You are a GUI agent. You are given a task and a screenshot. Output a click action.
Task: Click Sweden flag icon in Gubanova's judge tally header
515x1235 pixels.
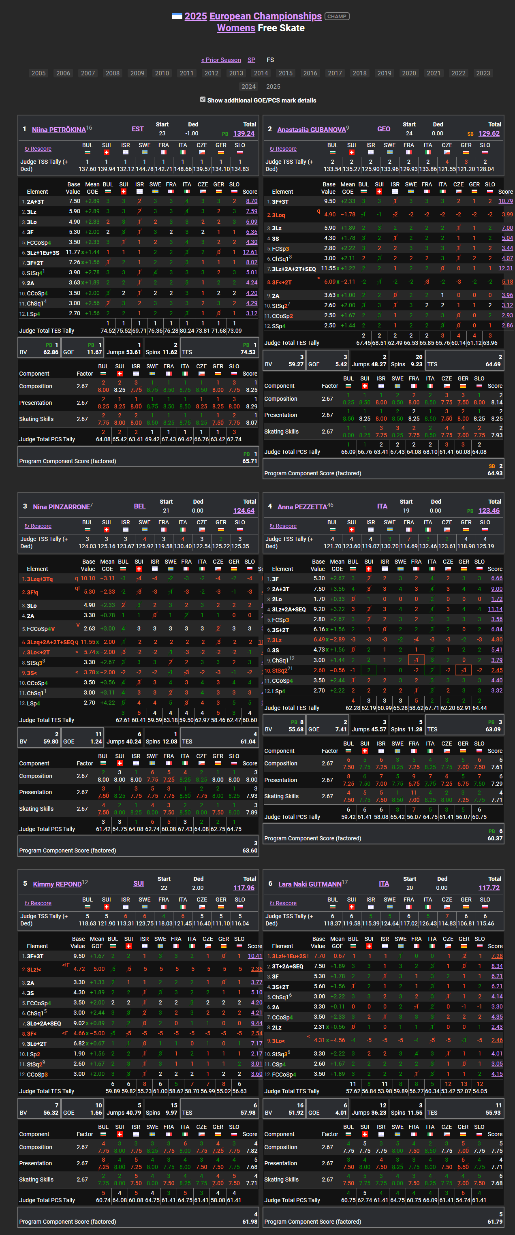click(x=389, y=152)
